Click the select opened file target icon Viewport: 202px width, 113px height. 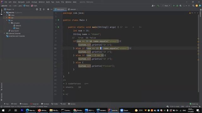point(37,9)
